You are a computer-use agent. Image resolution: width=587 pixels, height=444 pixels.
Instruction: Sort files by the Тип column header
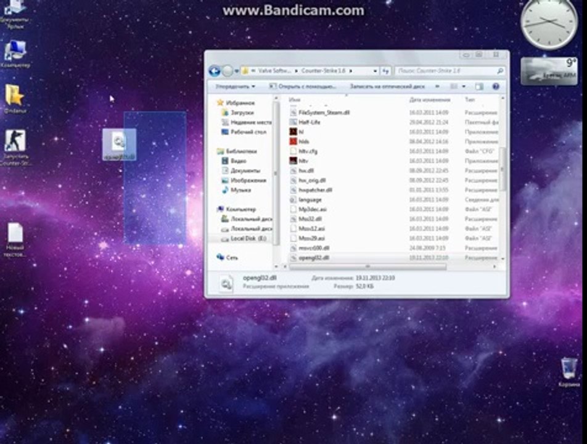(x=469, y=99)
